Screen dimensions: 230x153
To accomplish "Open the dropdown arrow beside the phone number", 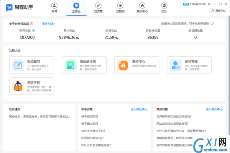I will pos(209,4).
